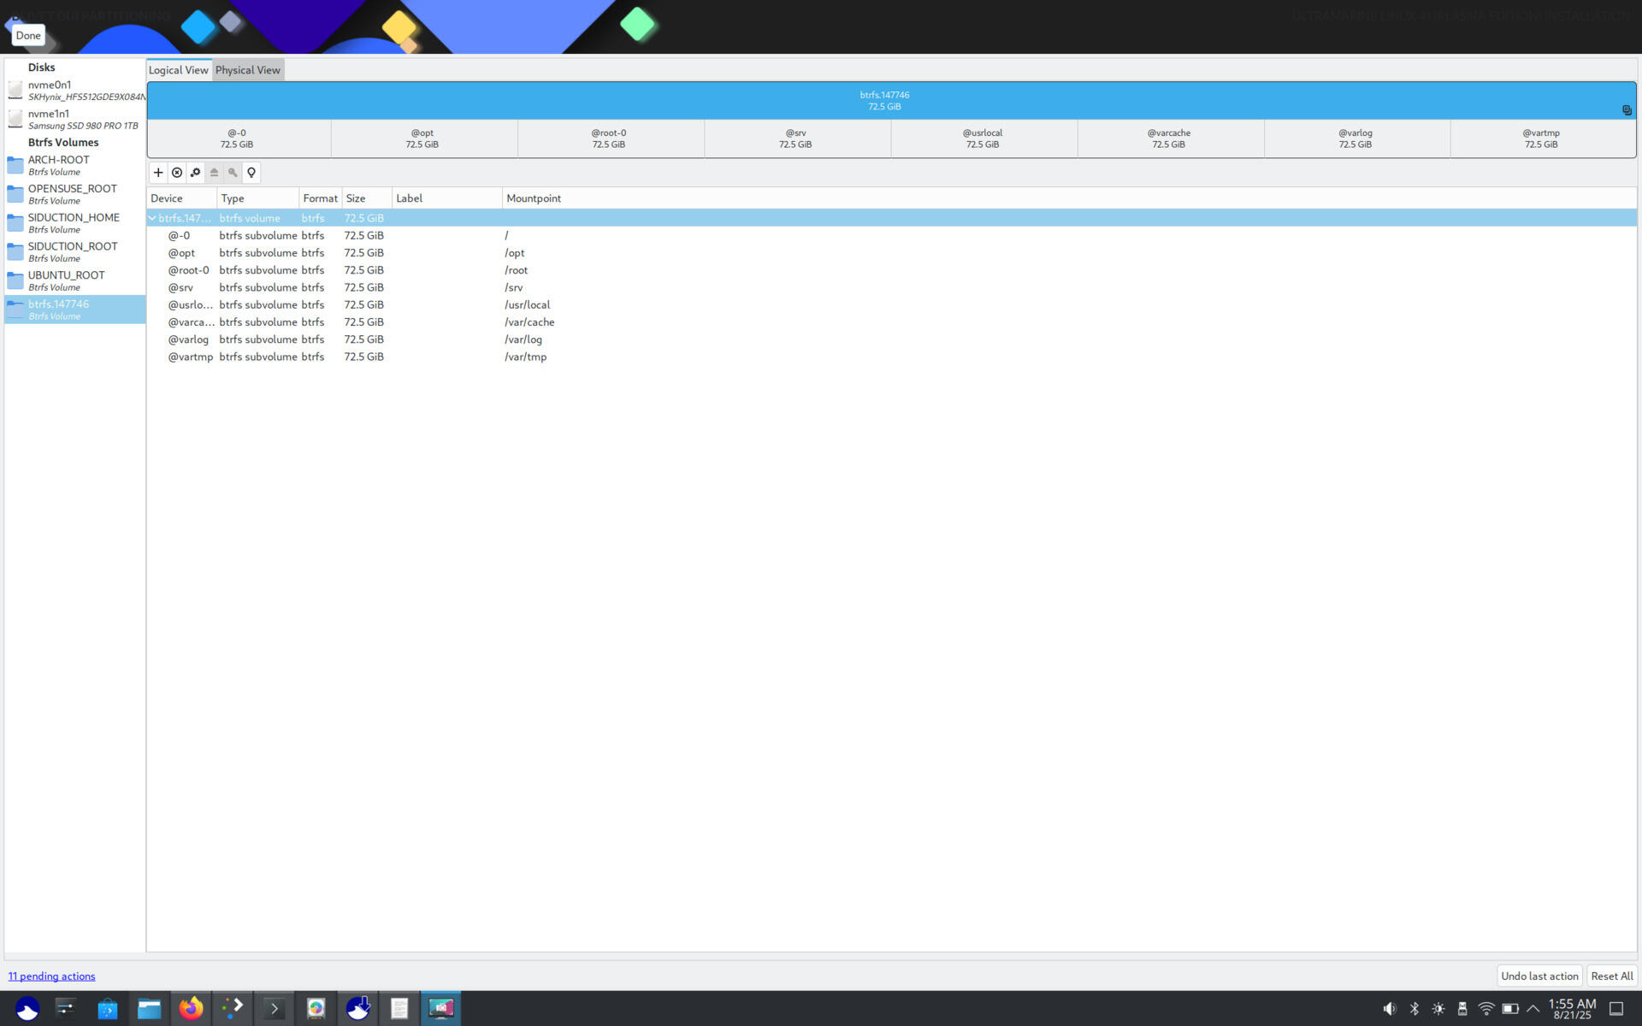Image resolution: width=1642 pixels, height=1026 pixels.
Task: Select the @-0 block in diagram
Action: (239, 139)
